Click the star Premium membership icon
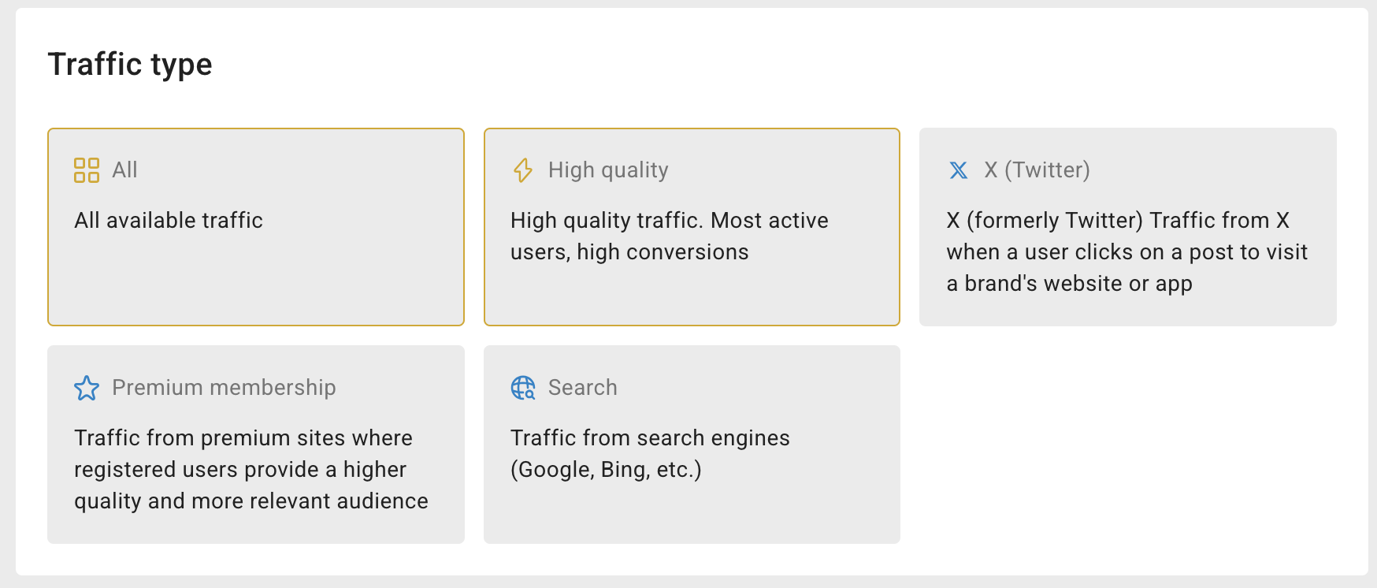The width and height of the screenshot is (1377, 588). point(87,388)
